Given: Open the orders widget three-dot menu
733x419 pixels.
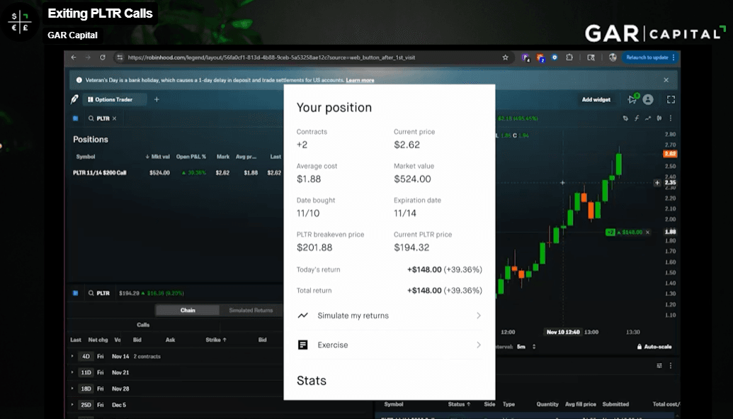Looking at the screenshot, I should (x=671, y=366).
